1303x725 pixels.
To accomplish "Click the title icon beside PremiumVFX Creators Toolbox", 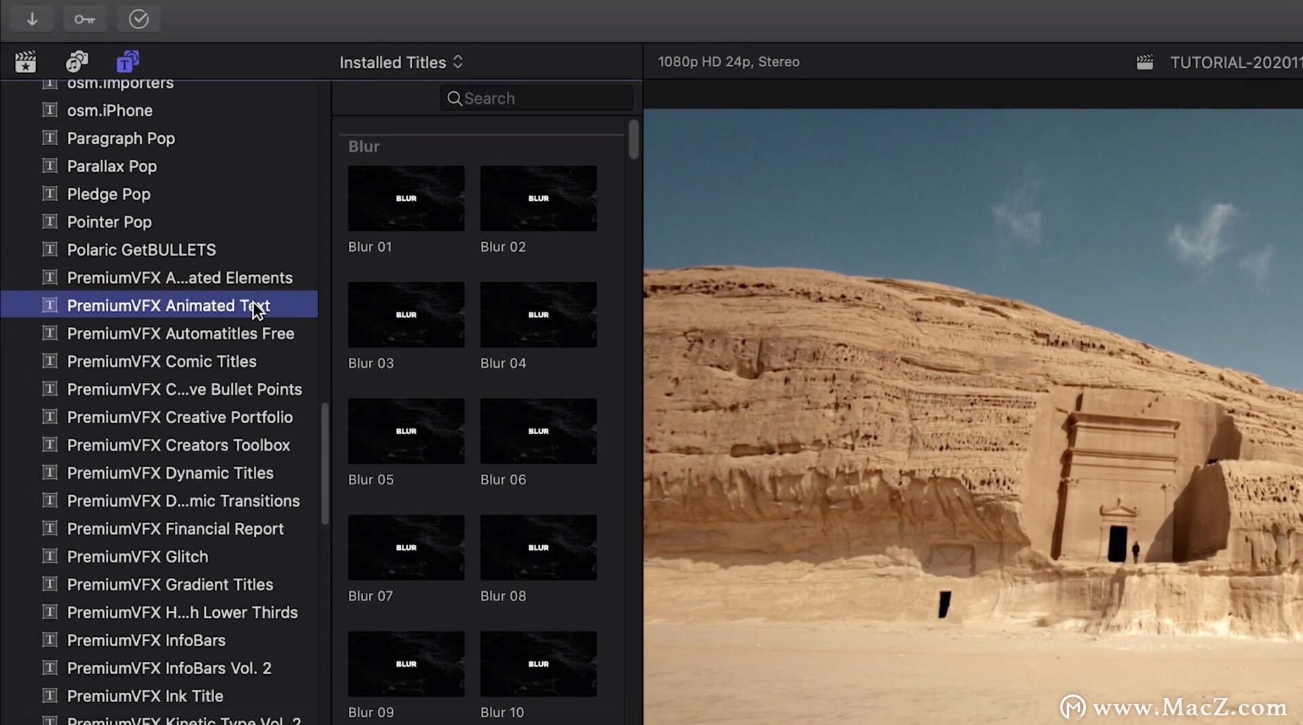I will pyautogui.click(x=50, y=444).
